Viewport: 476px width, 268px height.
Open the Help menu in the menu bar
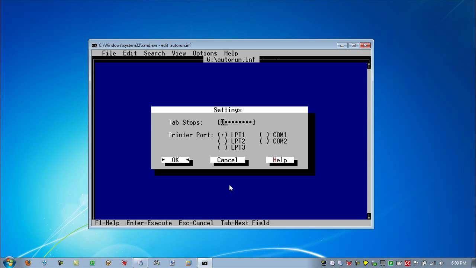231,53
